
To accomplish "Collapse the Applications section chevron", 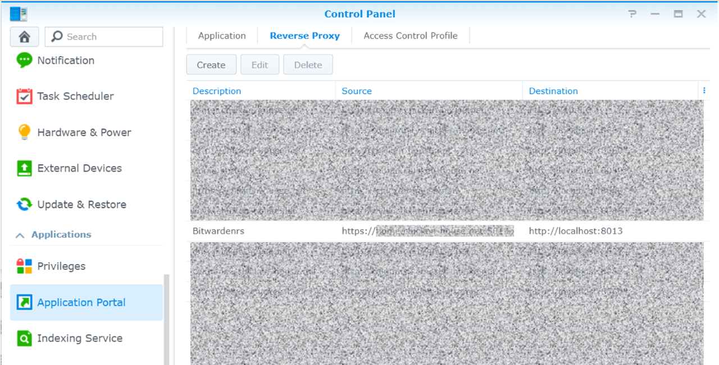I will [x=20, y=235].
